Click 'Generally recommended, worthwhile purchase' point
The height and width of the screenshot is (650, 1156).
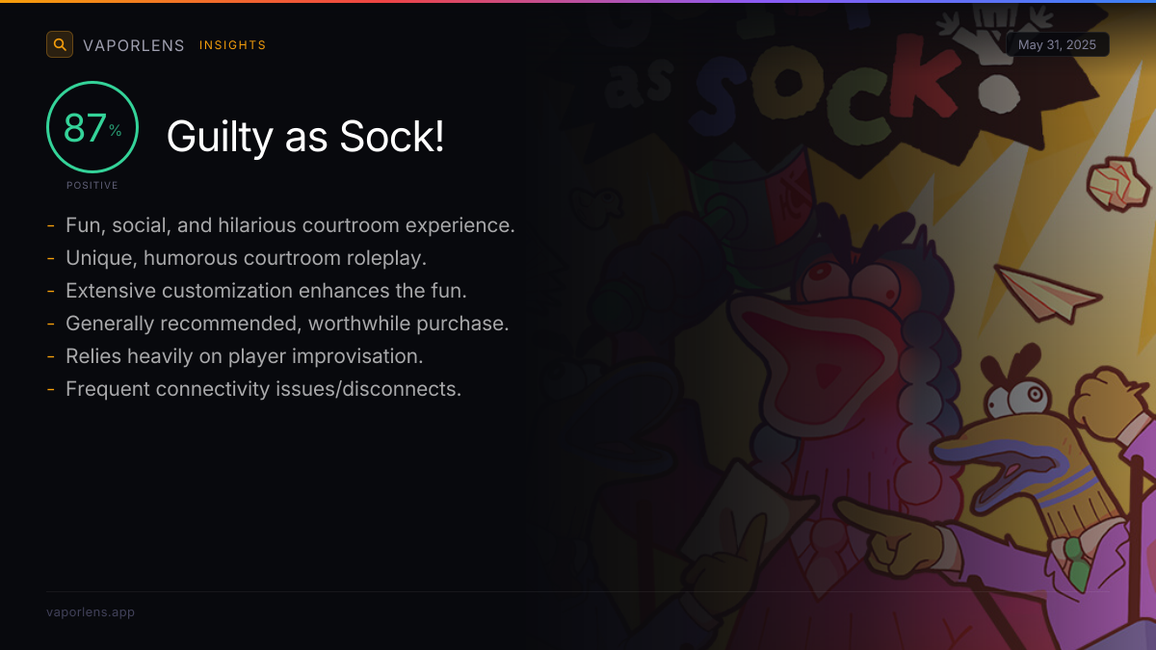click(287, 324)
